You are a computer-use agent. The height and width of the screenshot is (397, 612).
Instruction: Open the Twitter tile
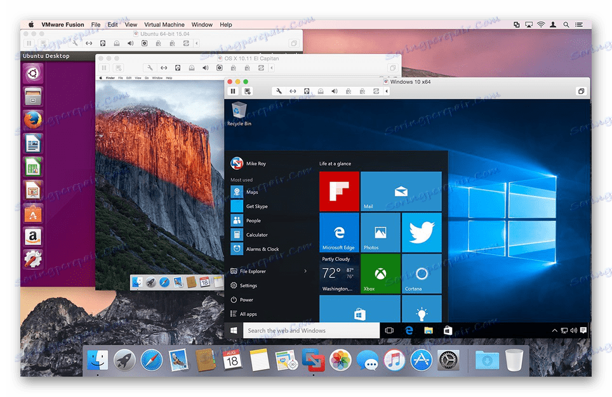422,232
